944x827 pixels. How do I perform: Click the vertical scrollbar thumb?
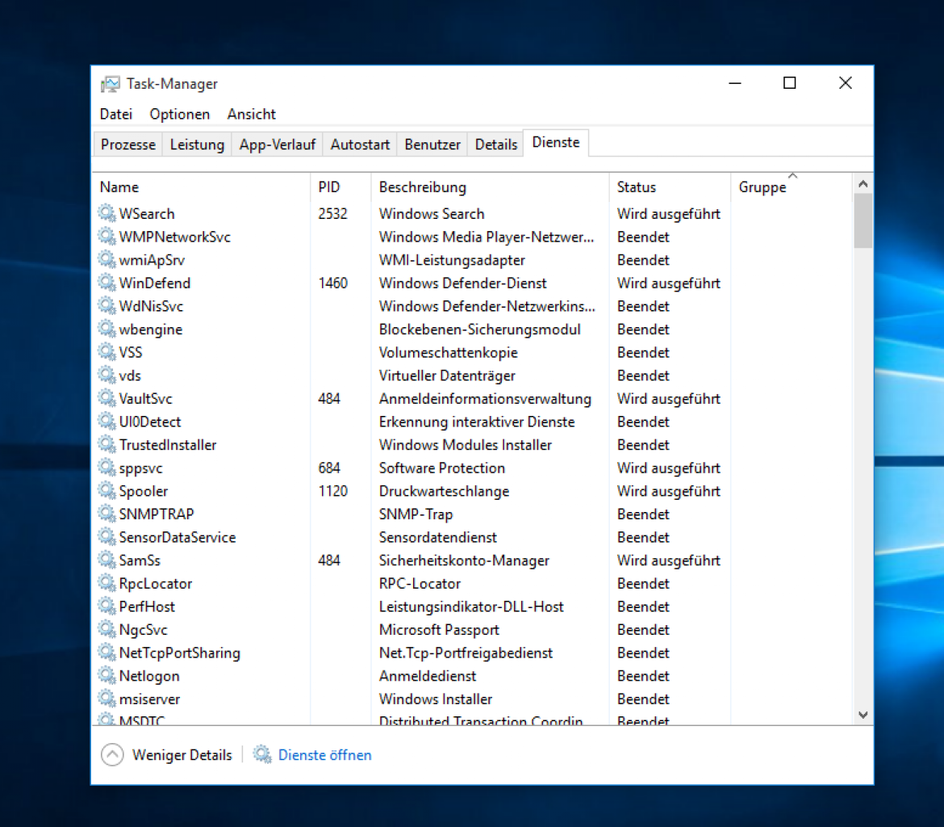point(863,220)
